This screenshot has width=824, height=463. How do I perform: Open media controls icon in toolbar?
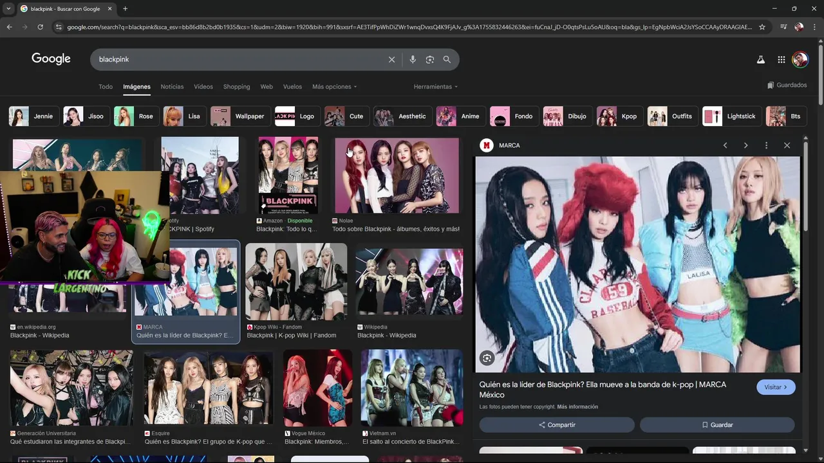783,27
